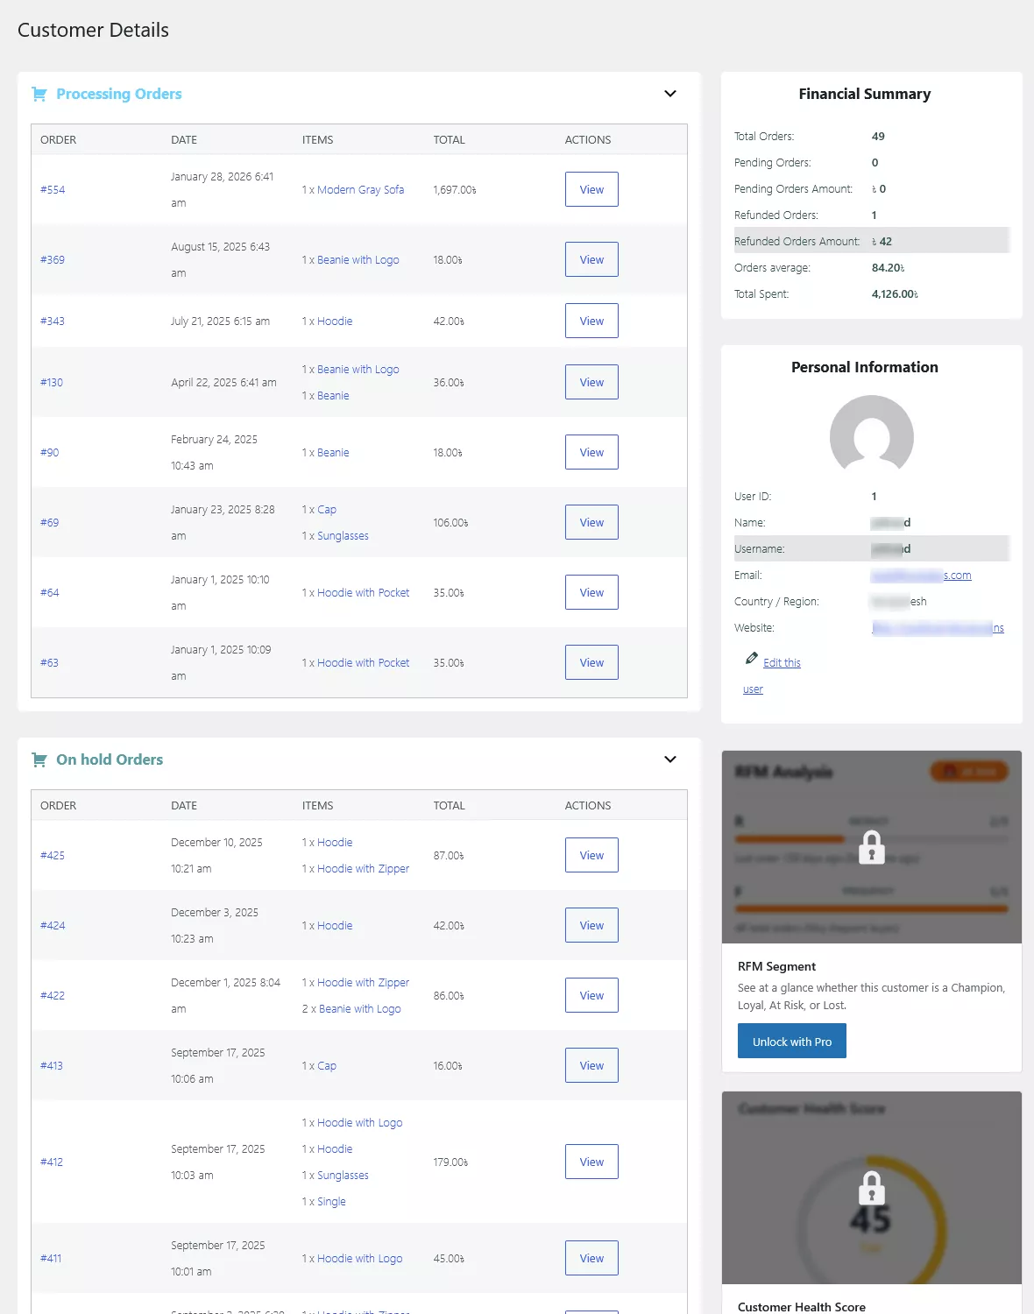
Task: View order #90
Action: (x=591, y=452)
